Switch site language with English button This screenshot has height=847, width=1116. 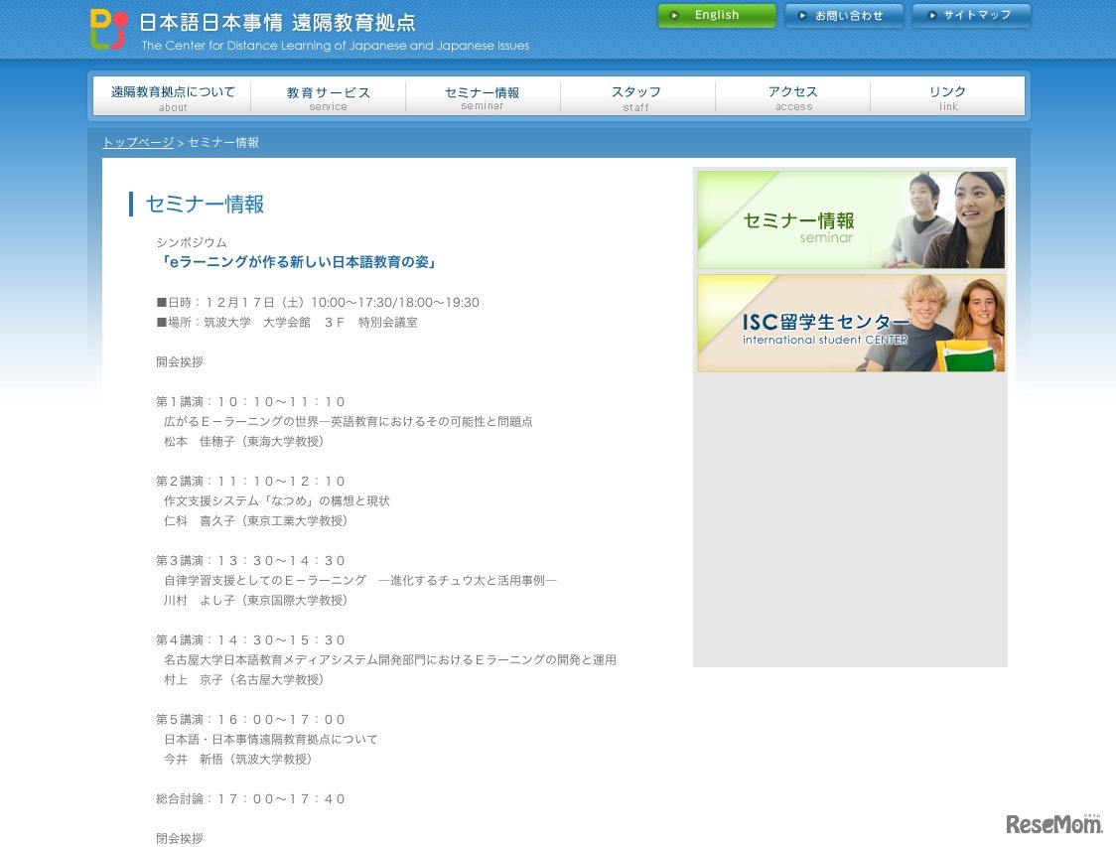(x=717, y=15)
